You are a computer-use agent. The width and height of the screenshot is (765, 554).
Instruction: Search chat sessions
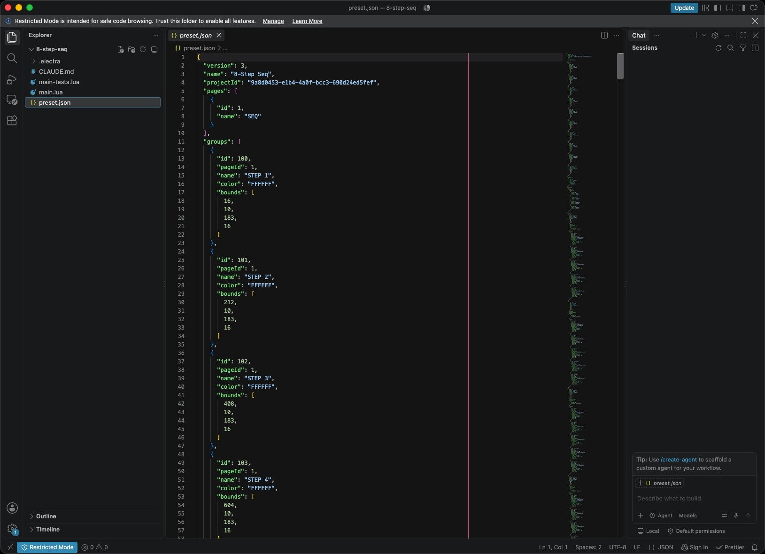[730, 48]
